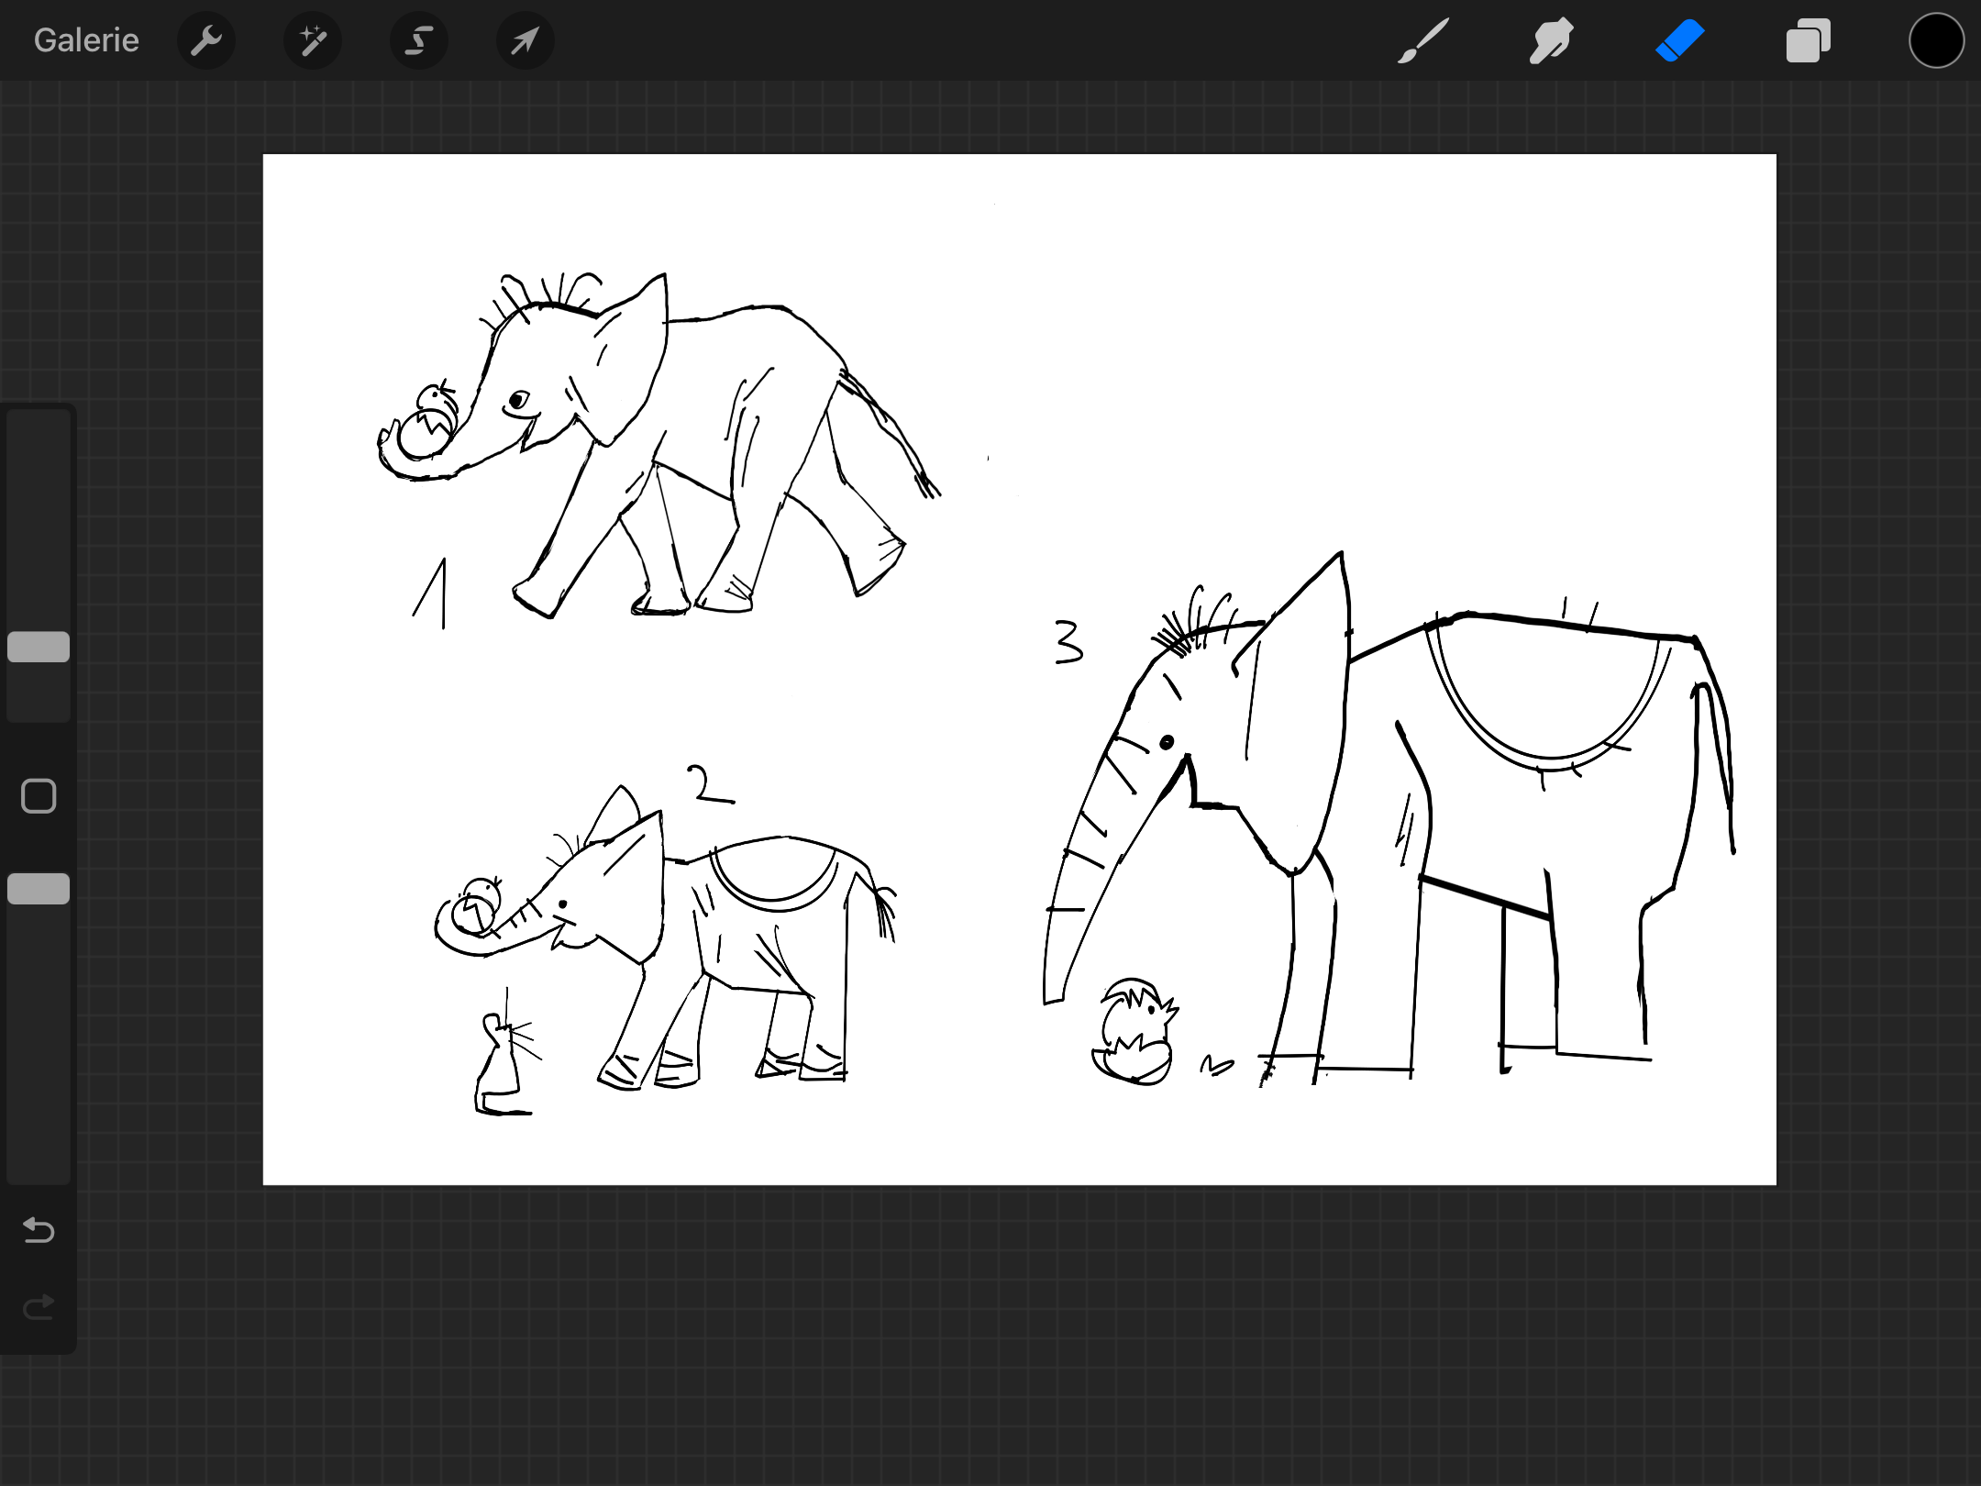Viewport: 1981px width, 1486px height.
Task: Undo the last stroke
Action: [x=39, y=1230]
